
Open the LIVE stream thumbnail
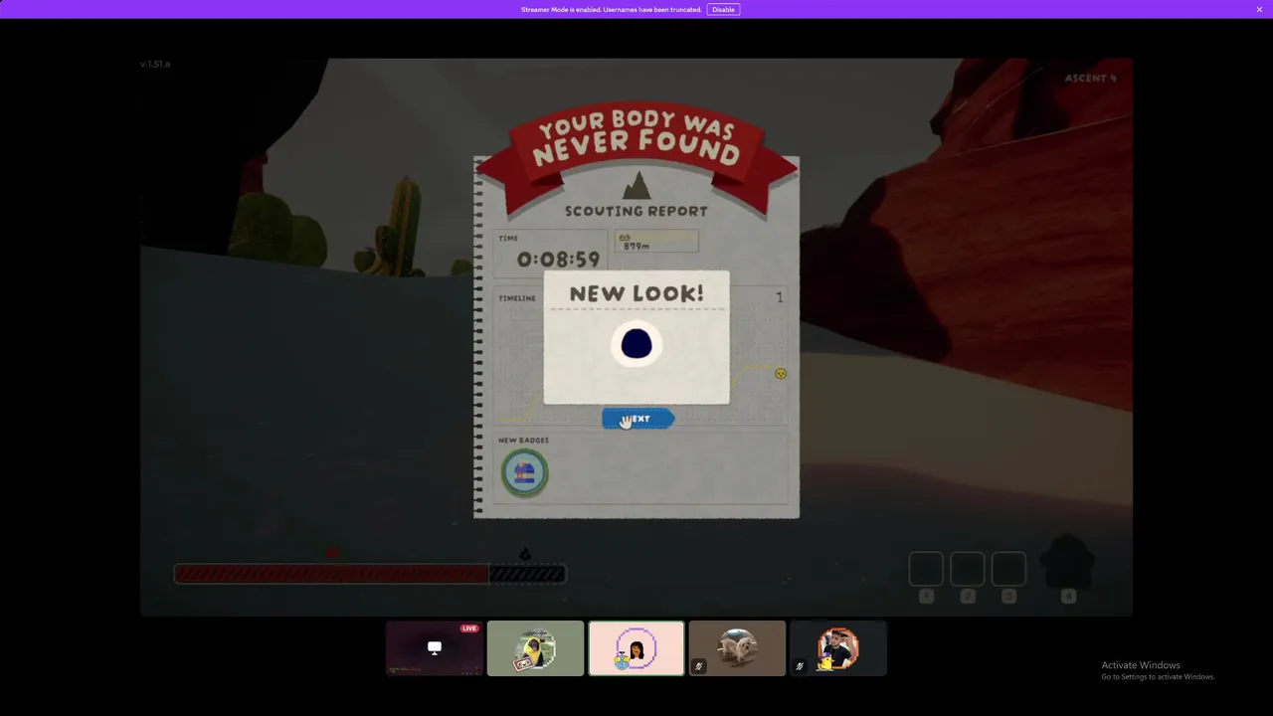point(434,648)
